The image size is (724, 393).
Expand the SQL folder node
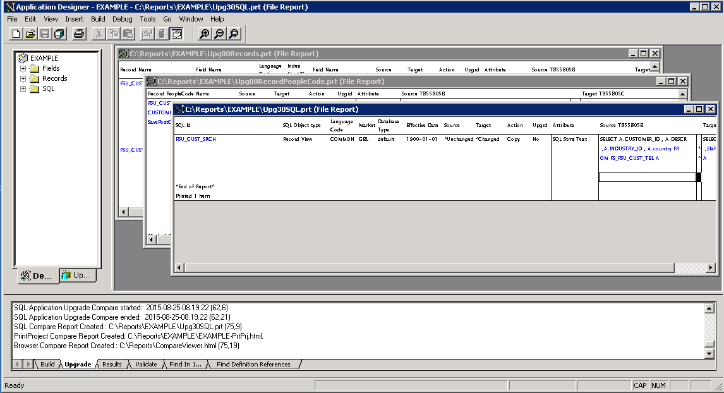23,88
